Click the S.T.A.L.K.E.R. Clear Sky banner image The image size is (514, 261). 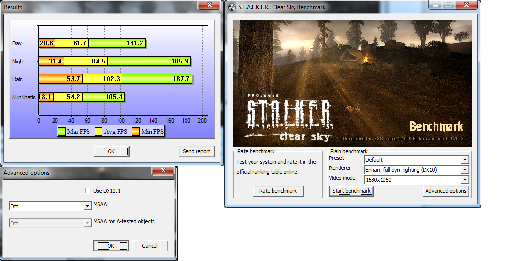coord(353,84)
